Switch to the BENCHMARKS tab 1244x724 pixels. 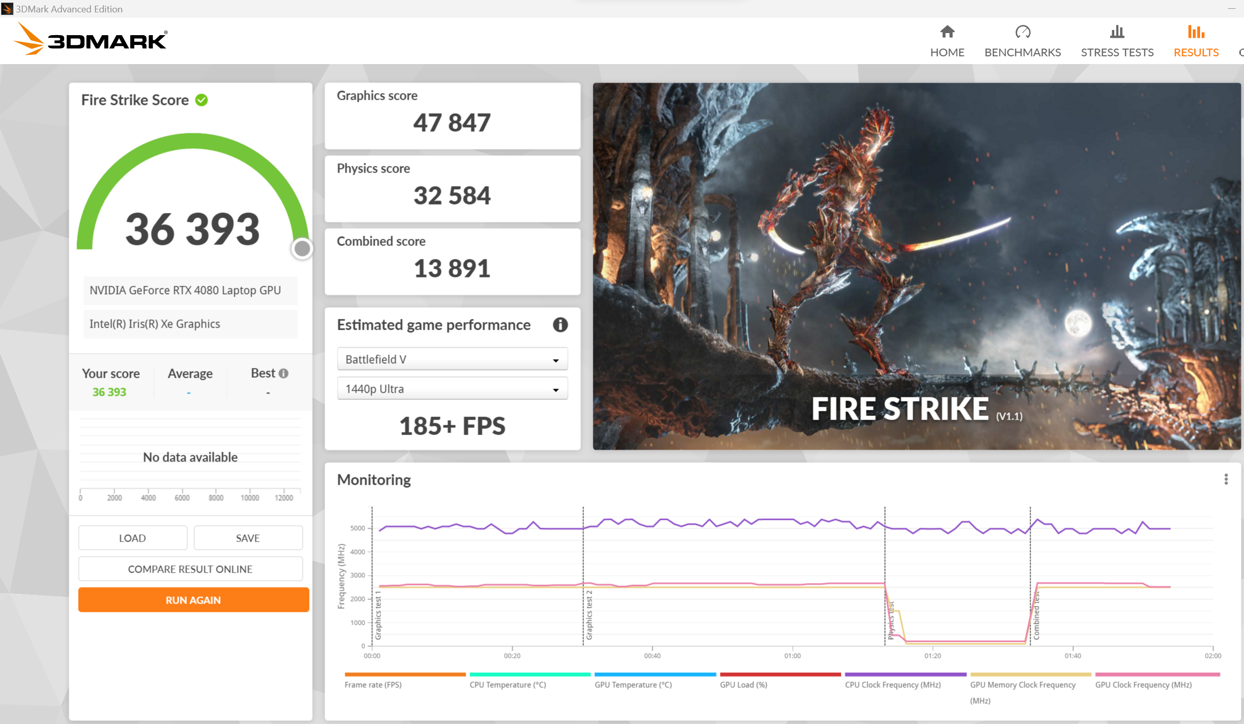pos(1022,52)
